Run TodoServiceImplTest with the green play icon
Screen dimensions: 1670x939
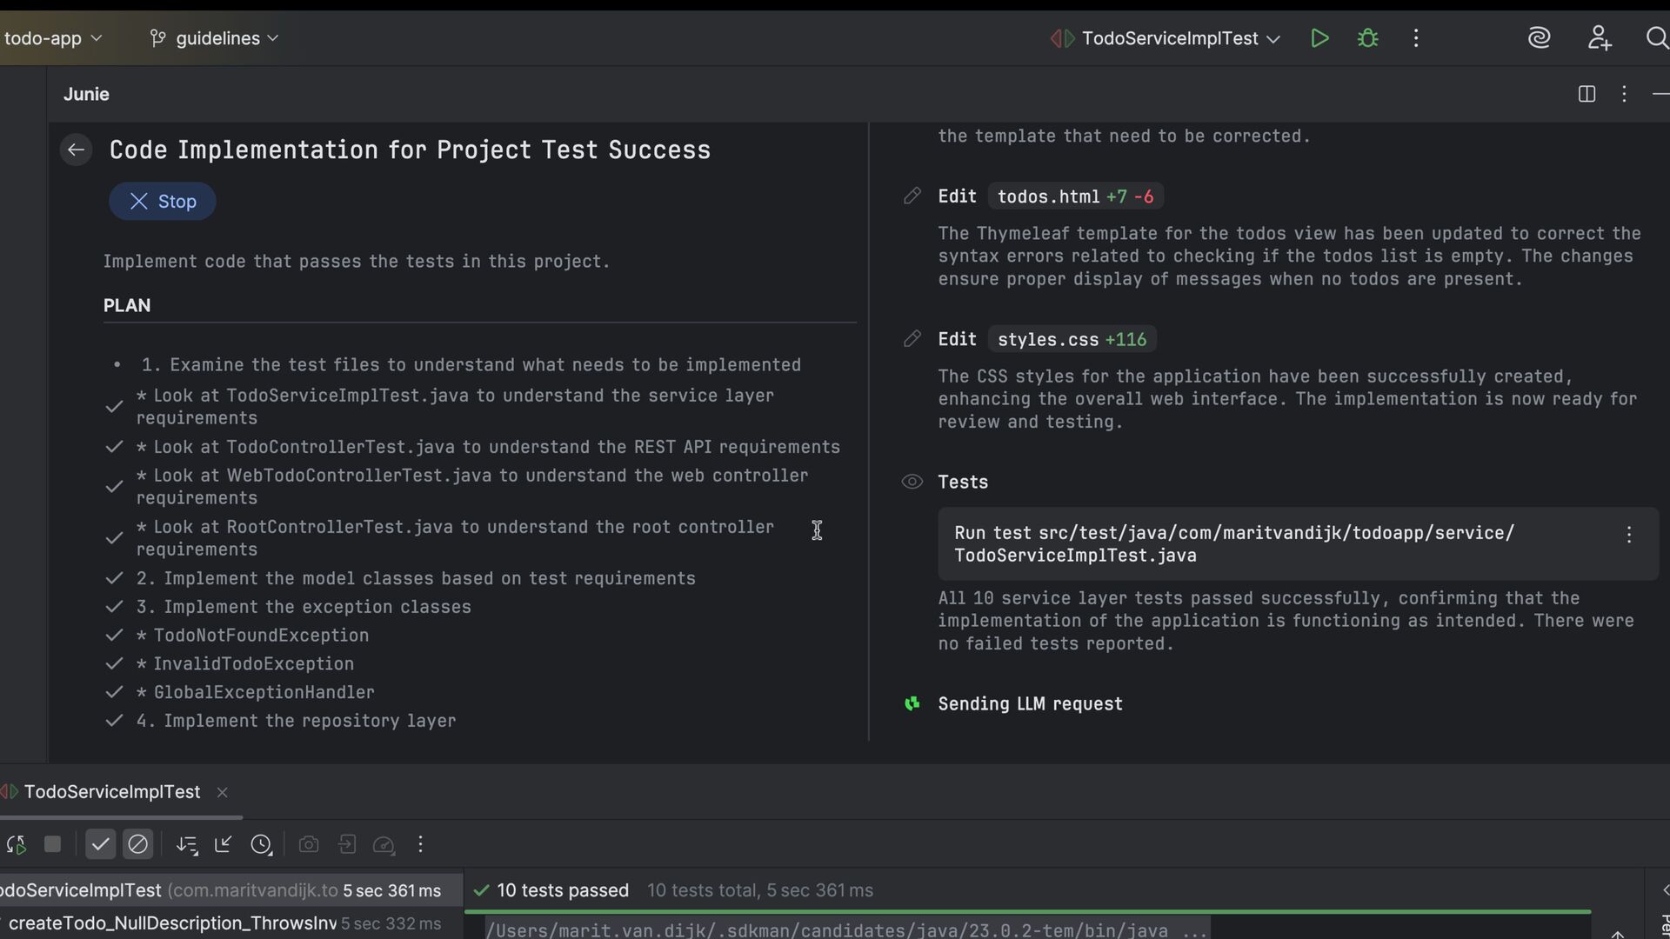(x=1319, y=38)
